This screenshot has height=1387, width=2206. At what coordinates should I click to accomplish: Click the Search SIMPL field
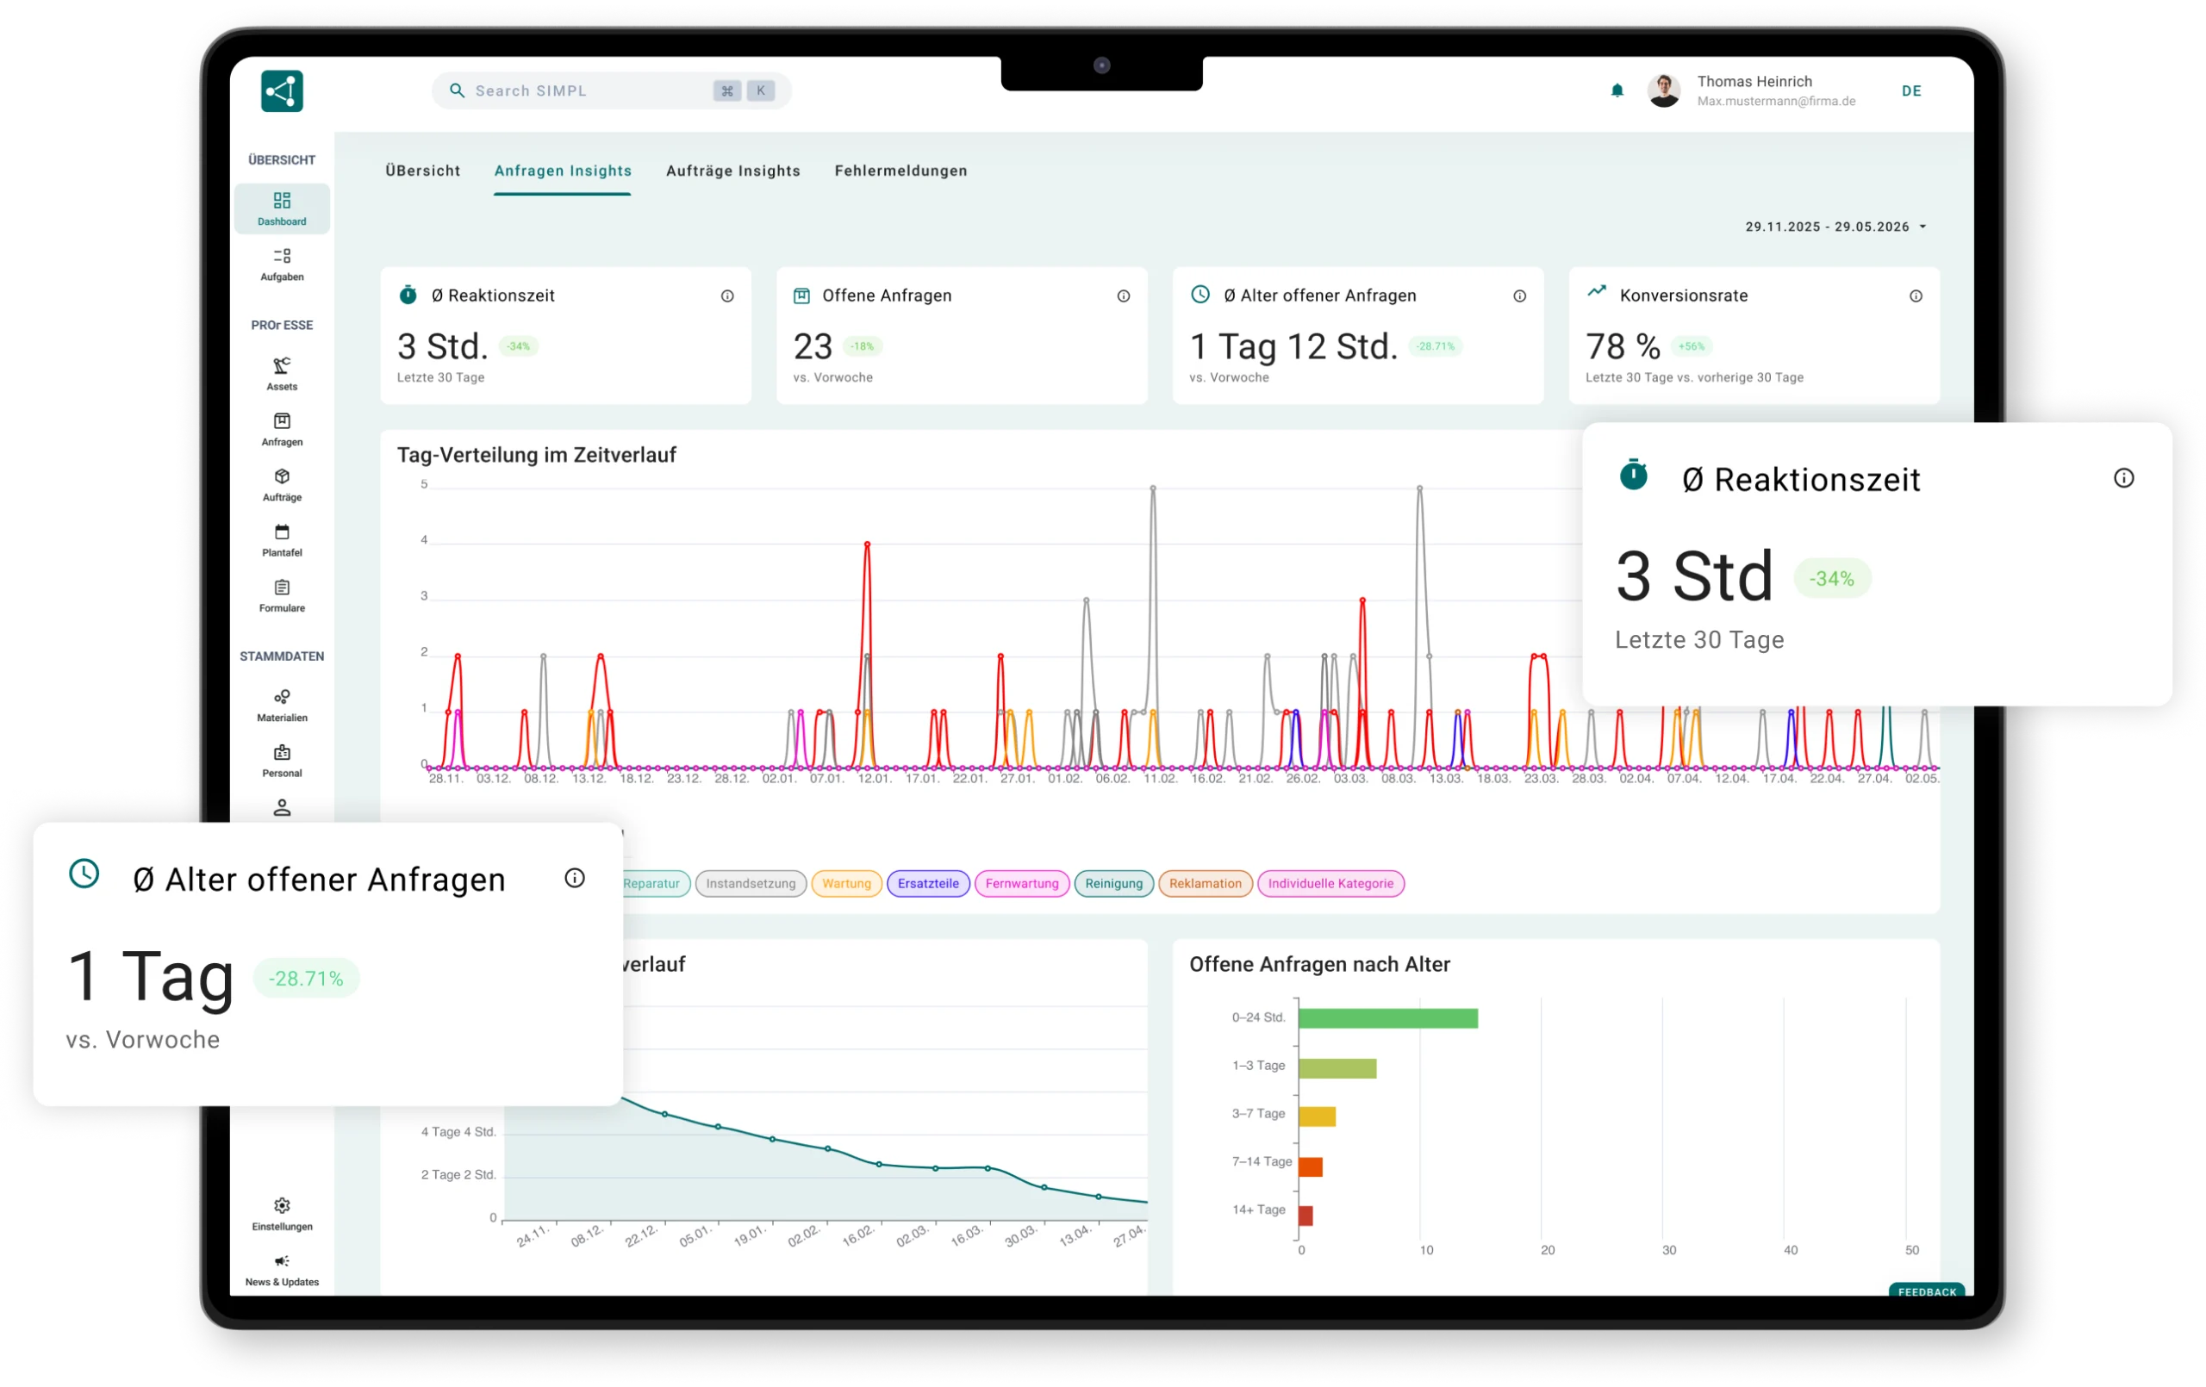coord(611,90)
